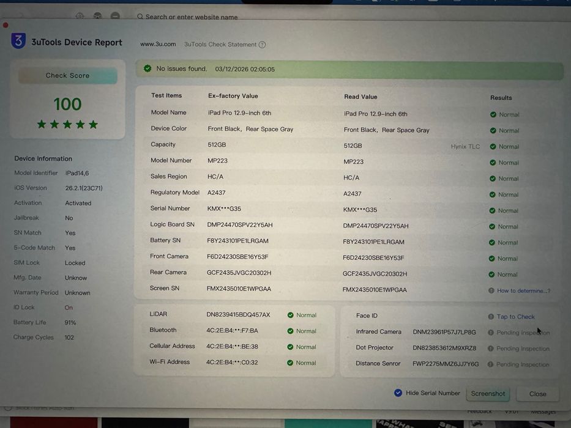Click the five star rating
Image resolution: width=571 pixels, height=428 pixels.
point(67,125)
